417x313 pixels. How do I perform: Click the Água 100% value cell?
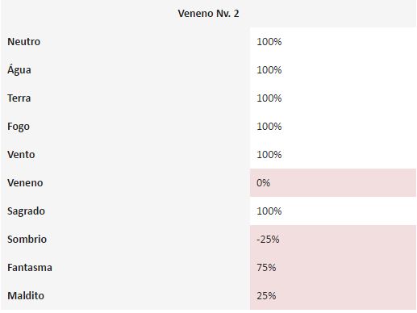coord(333,70)
